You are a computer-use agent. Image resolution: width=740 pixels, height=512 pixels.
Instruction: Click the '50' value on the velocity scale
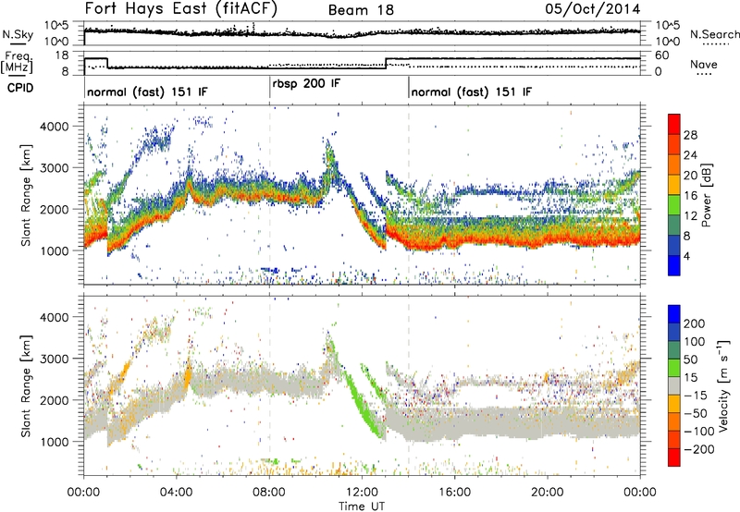coord(690,360)
